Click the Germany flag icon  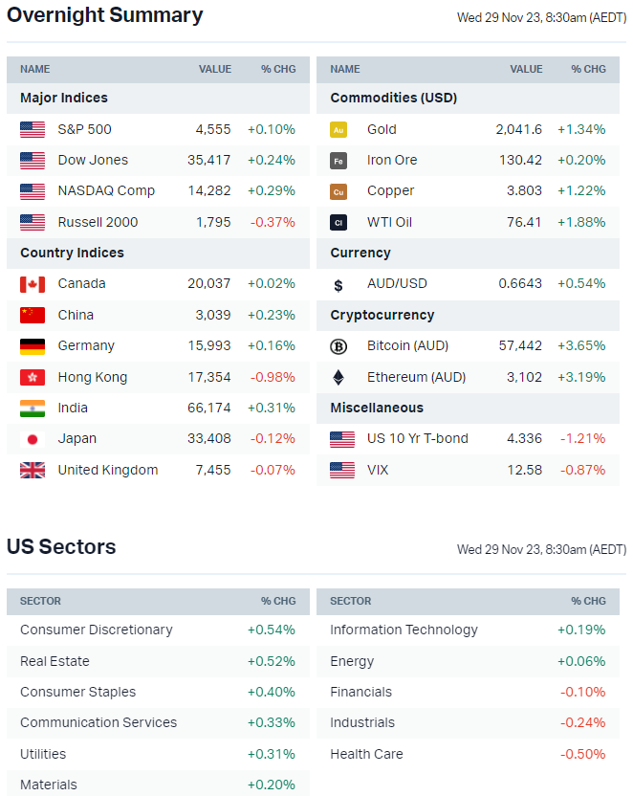33,346
